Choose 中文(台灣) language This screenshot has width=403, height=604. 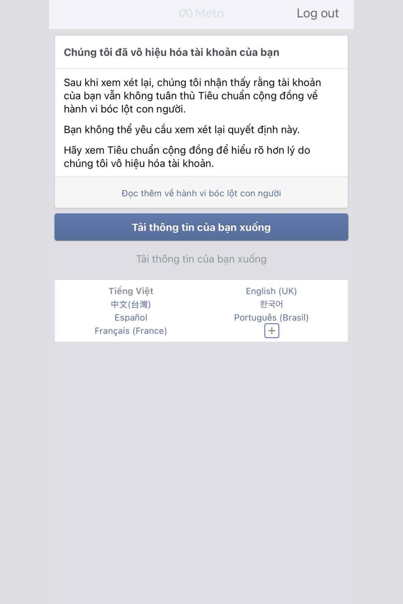pos(131,304)
